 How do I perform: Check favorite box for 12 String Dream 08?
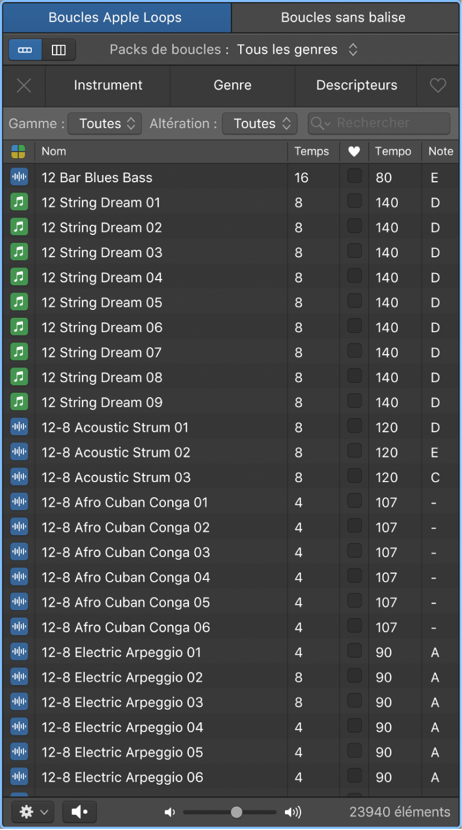(355, 376)
